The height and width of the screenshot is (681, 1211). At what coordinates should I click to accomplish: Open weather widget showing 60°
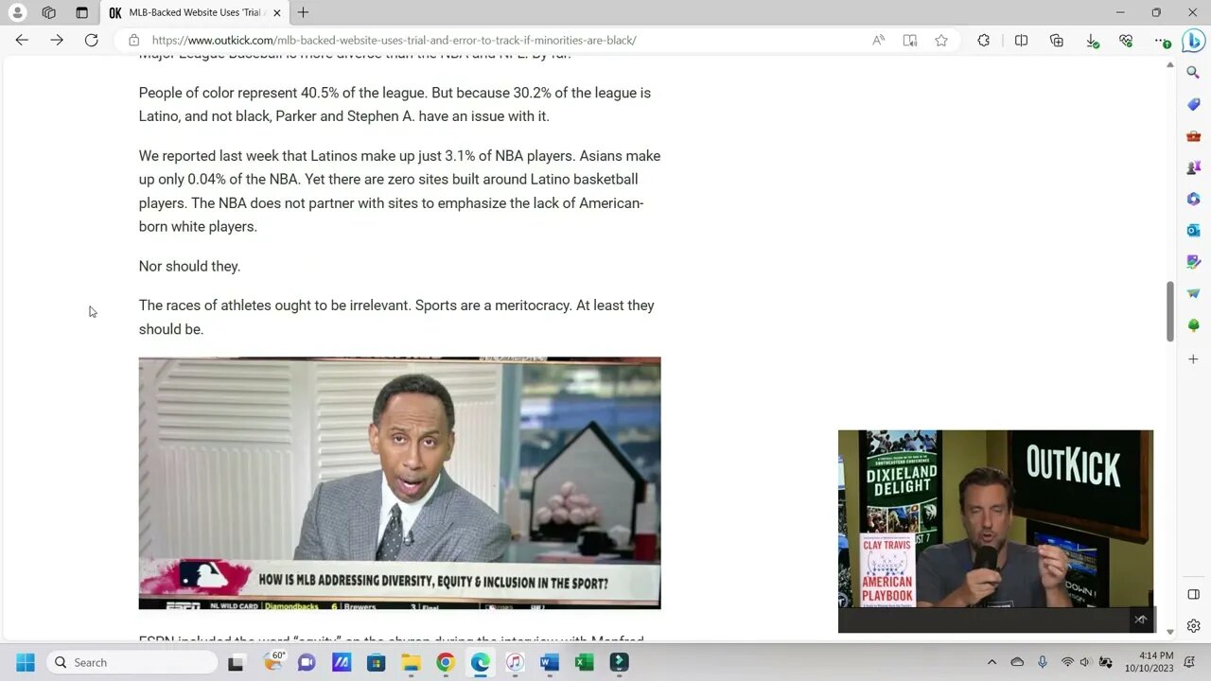(x=272, y=661)
